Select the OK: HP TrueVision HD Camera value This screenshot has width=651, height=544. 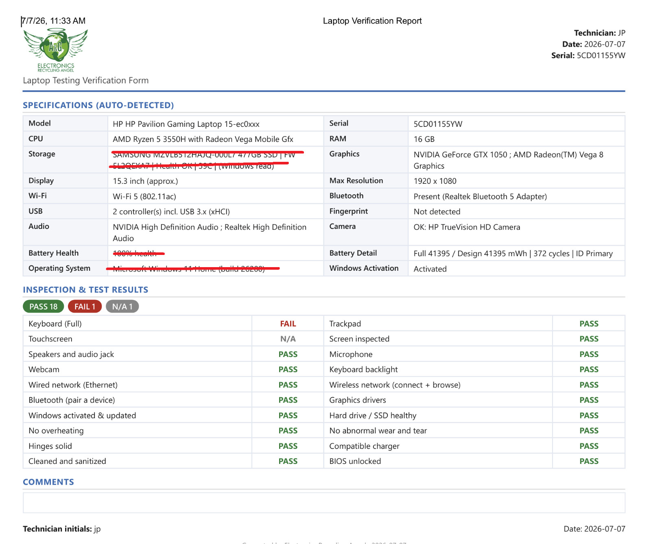click(467, 227)
